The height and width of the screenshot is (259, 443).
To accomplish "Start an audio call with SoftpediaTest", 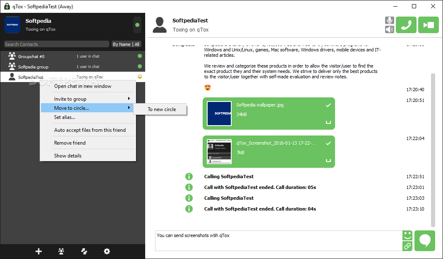I will point(406,25).
